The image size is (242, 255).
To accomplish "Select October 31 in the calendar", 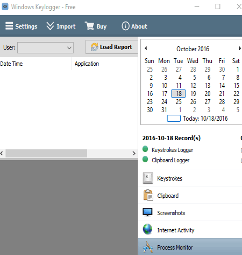I will coord(164,110).
